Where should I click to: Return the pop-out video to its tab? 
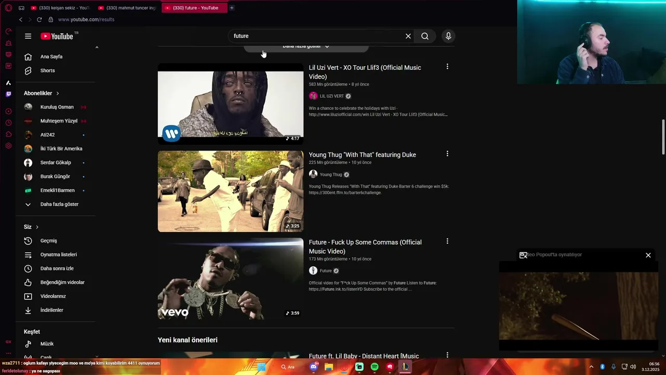523,255
